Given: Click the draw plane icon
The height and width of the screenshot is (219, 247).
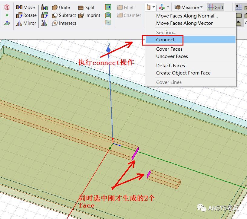Looking at the screenshot, I should tap(7, 23).
